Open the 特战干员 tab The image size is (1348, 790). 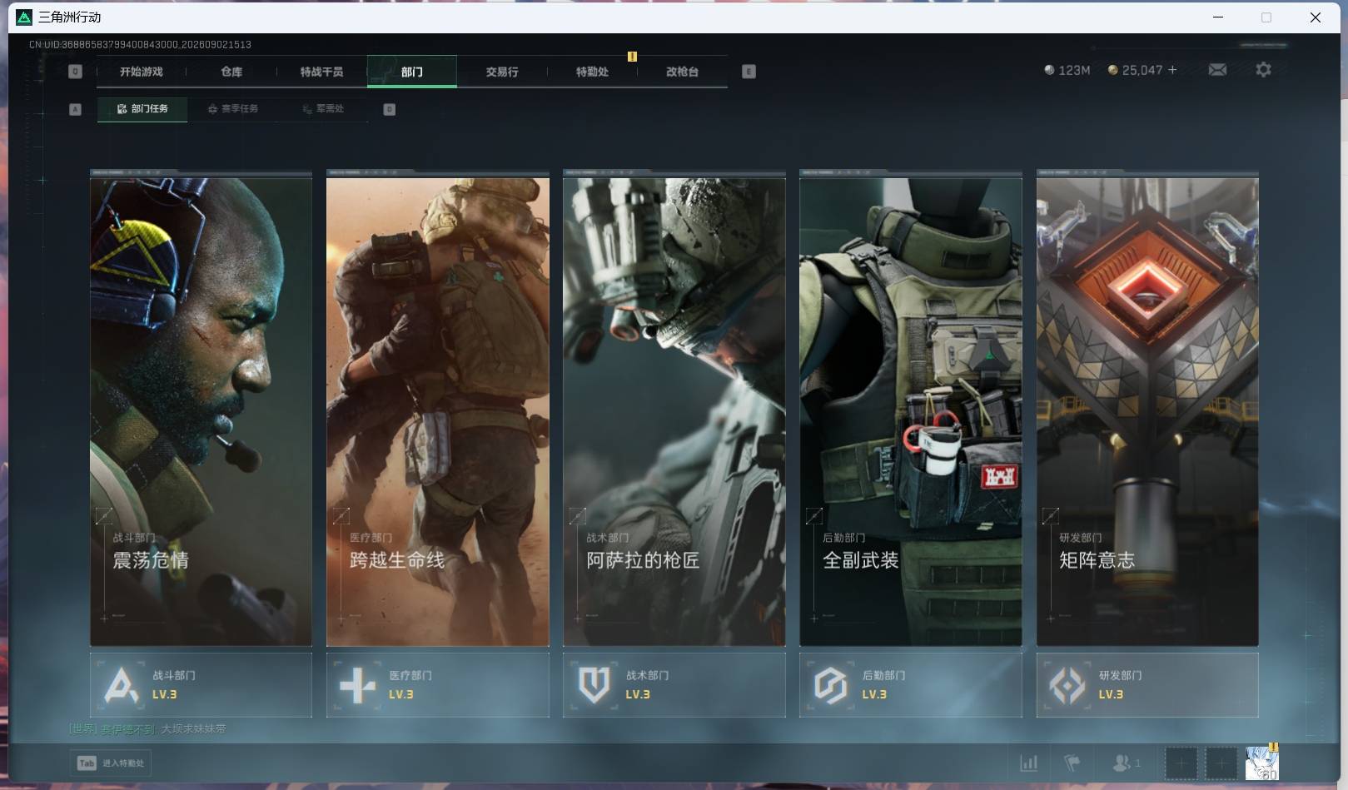(x=321, y=72)
